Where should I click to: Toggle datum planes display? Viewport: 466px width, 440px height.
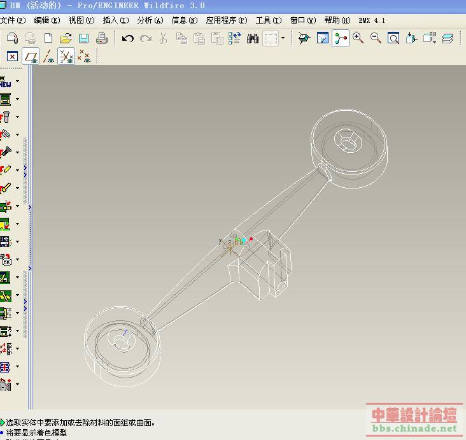[31, 57]
